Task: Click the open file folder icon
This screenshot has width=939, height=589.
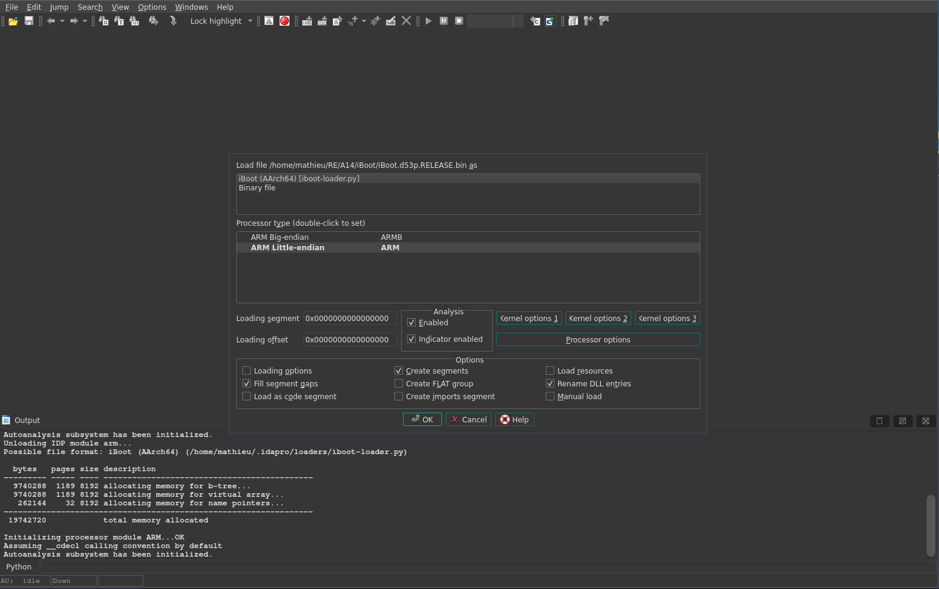Action: pyautogui.click(x=13, y=21)
